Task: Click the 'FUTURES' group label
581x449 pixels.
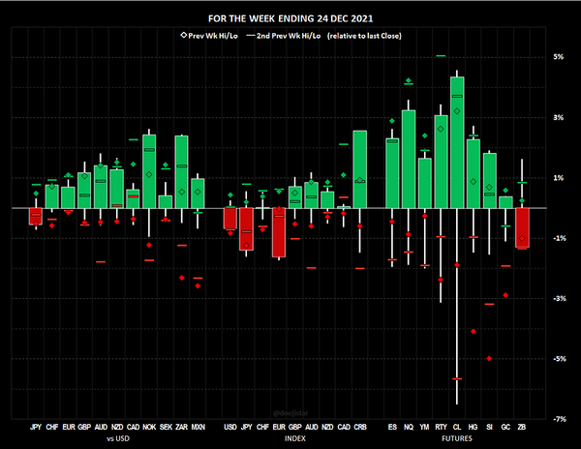Action: [457, 436]
